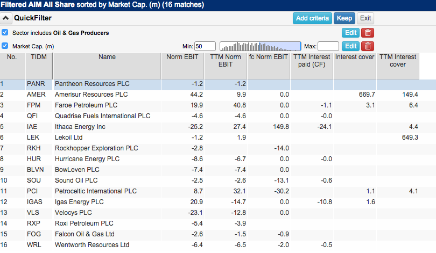The width and height of the screenshot is (436, 253).
Task: Select Igas Energy PLC
Action: pyautogui.click(x=79, y=202)
